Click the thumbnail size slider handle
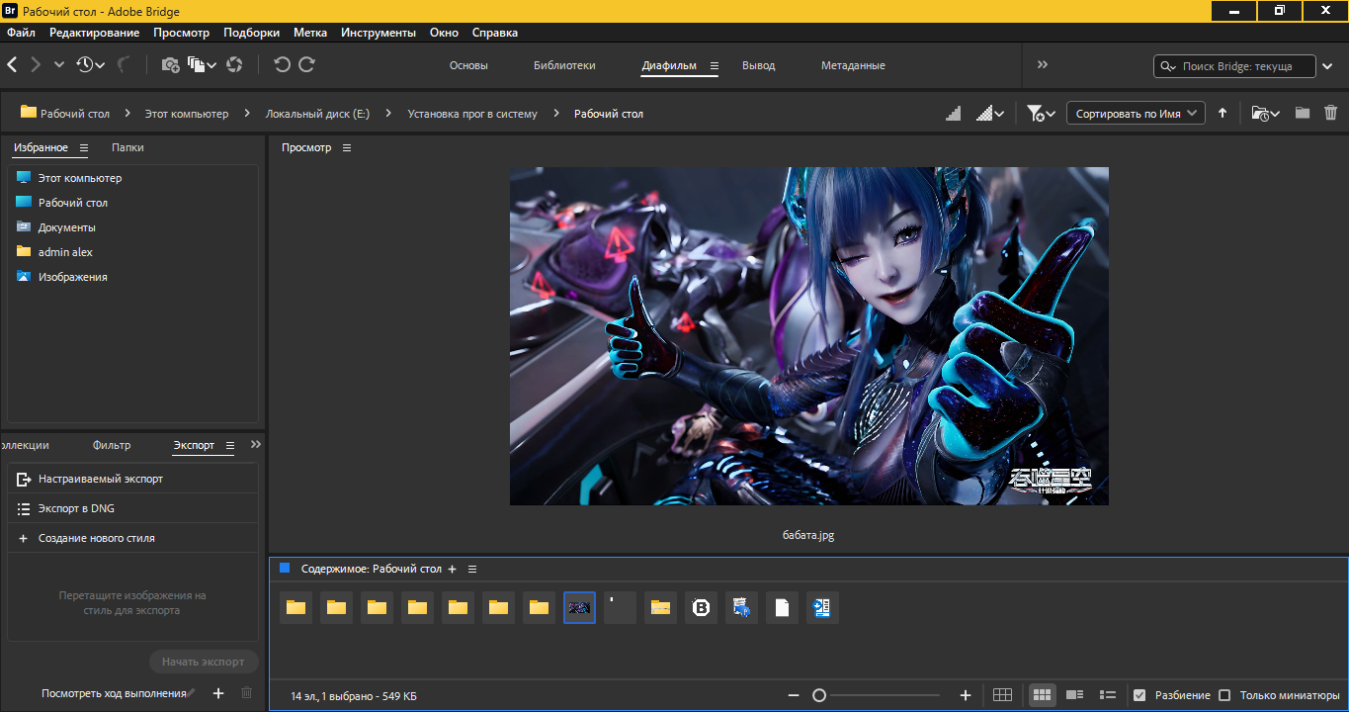Viewport: 1349px width, 712px height. (819, 695)
